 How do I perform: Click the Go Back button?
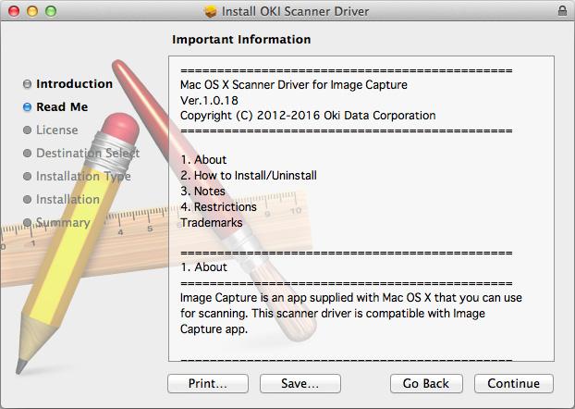[426, 383]
